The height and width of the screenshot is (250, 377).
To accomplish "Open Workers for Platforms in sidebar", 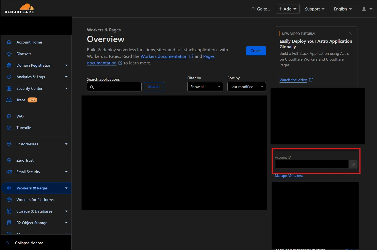I will pyautogui.click(x=35, y=200).
